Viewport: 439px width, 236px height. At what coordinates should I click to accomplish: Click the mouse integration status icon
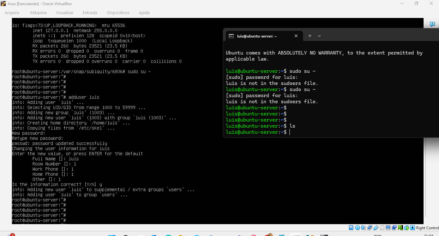pyautogui.click(x=407, y=228)
